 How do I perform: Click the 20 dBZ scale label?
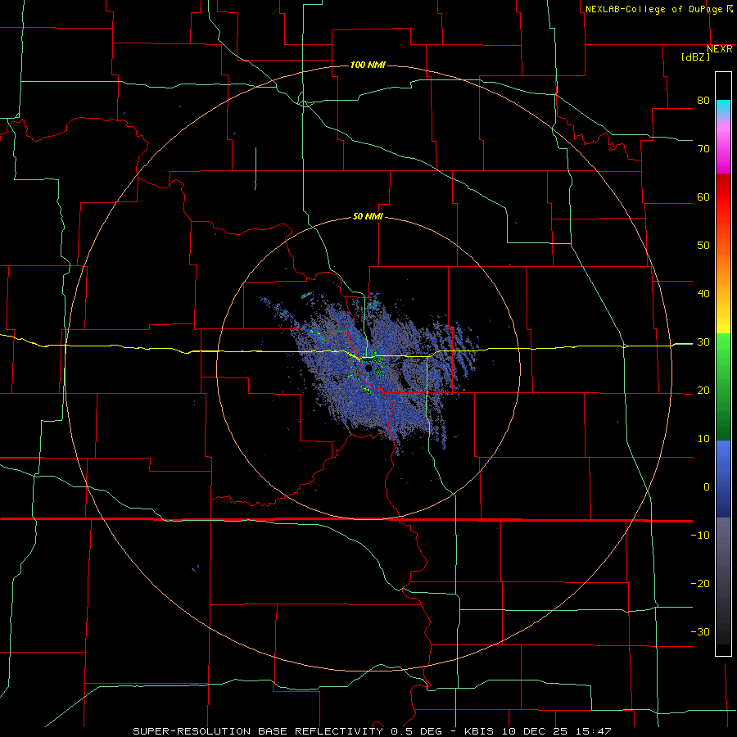[703, 391]
